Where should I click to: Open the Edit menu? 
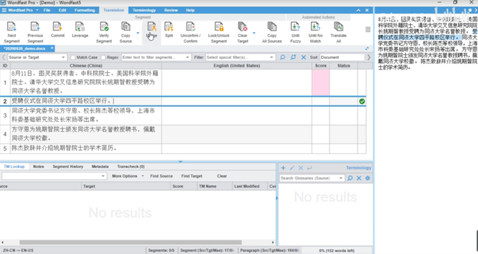pos(62,10)
